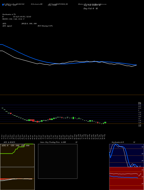Click the 'Stochastics & R' panel title

coord(118,142)
